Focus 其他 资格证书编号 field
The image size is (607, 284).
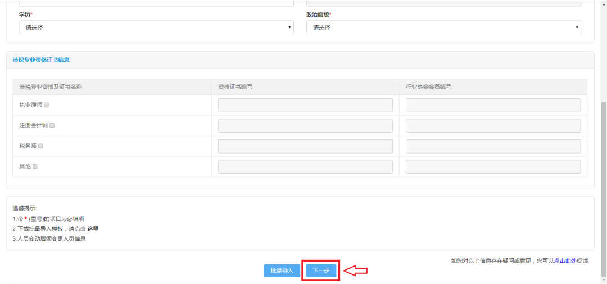point(305,167)
